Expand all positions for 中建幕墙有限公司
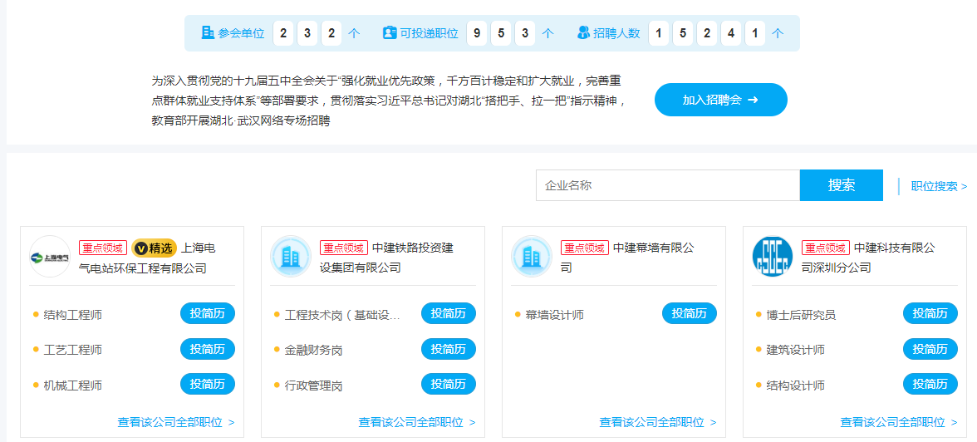This screenshot has height=442, width=977. tap(657, 422)
